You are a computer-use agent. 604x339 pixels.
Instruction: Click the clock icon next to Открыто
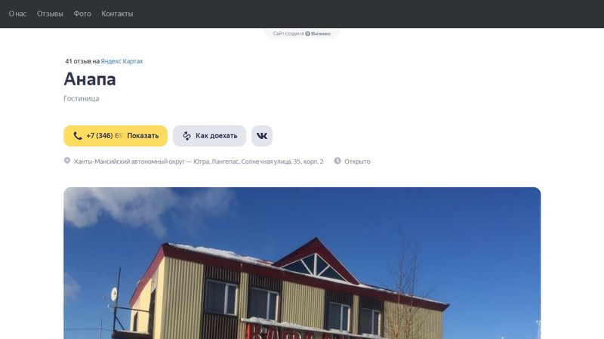pos(337,161)
